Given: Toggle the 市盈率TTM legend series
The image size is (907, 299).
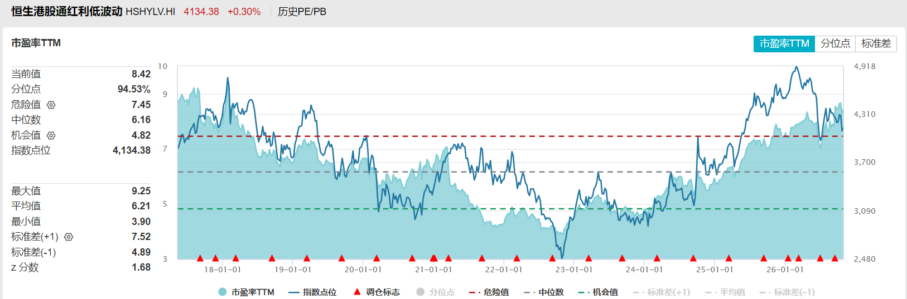Looking at the screenshot, I should tap(246, 292).
